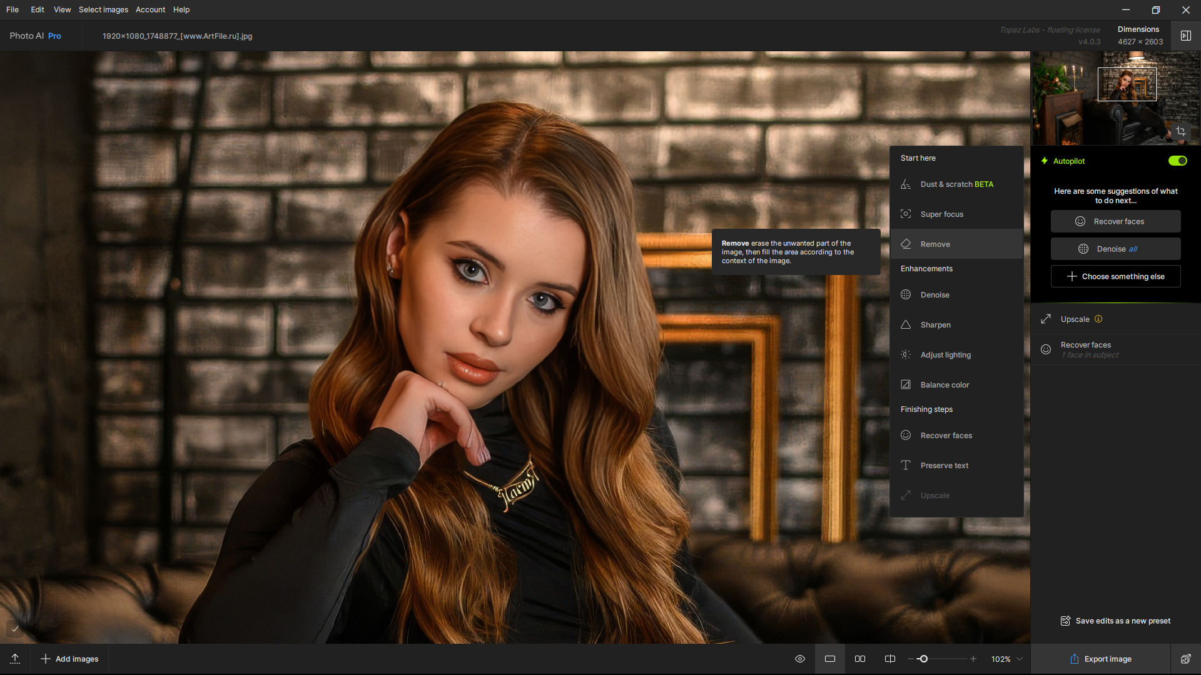Click the export settings icon beside Export image
The image size is (1201, 675).
[1185, 659]
